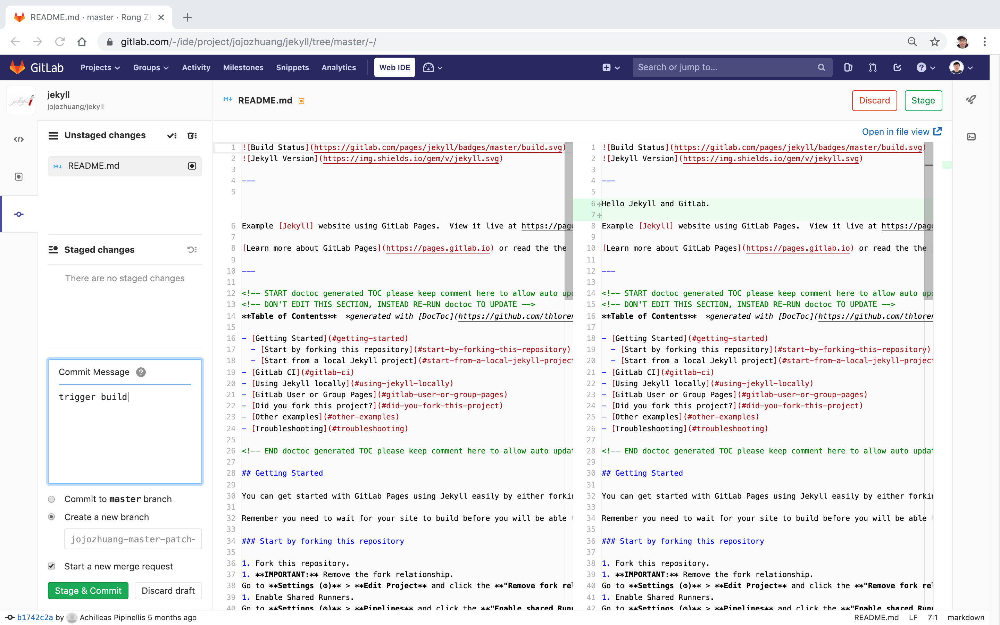Open the Pipelines rocket icon

[971, 100]
